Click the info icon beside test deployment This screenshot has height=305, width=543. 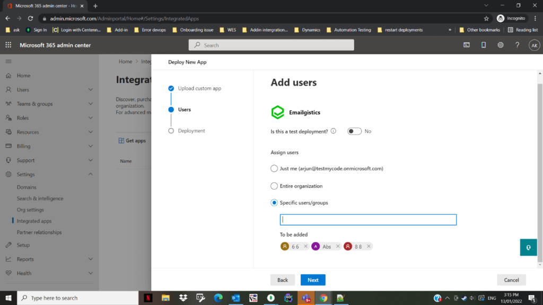333,131
